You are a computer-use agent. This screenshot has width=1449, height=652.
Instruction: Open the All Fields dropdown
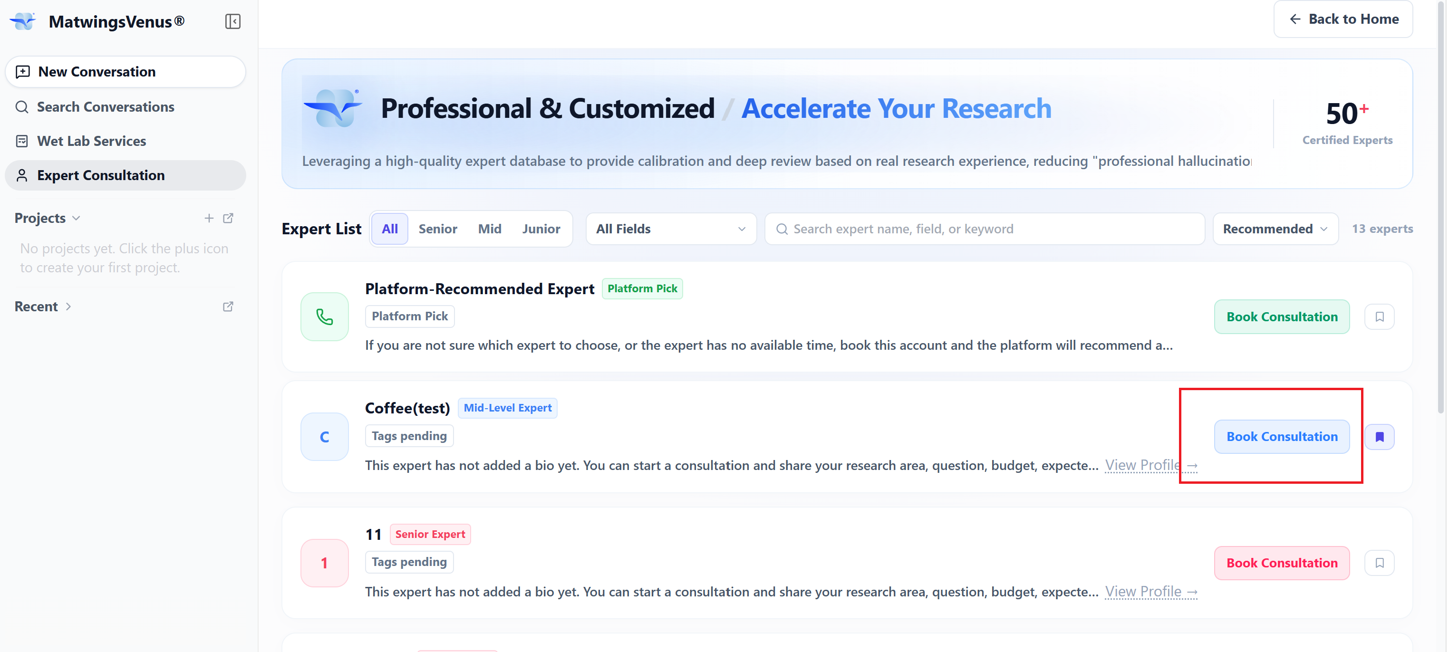tap(670, 229)
